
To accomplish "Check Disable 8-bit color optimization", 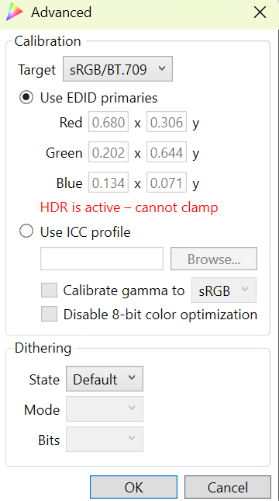I will tap(49, 314).
